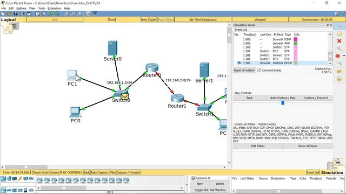Click the Open file folder icon
This screenshot has height=194, width=346.
(x=9, y=13)
